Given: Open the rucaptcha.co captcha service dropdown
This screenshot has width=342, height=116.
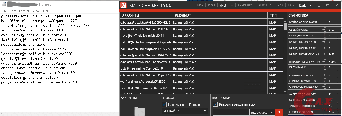Looking at the screenshot, I should pos(262,112).
